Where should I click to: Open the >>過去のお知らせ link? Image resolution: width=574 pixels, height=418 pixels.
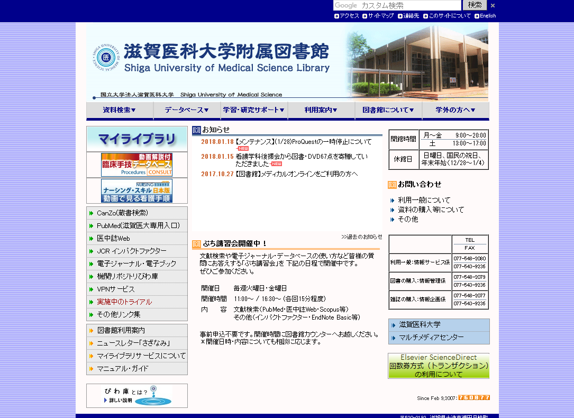pyautogui.click(x=362, y=237)
